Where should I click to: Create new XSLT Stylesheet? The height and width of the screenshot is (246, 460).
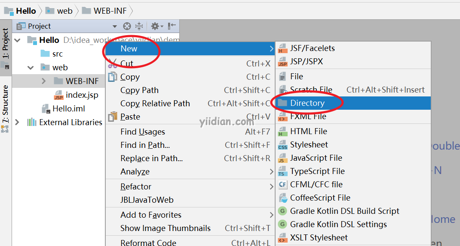[353, 238]
